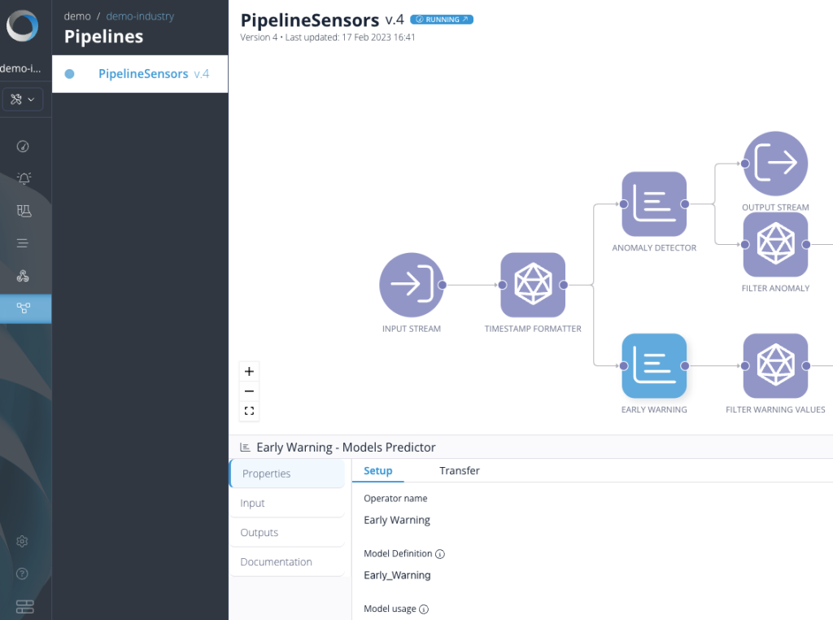Zoom out of the pipeline canvas
Screen dimensions: 833x620
click(249, 391)
